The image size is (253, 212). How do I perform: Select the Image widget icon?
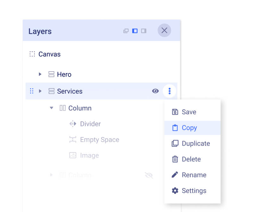tap(72, 155)
